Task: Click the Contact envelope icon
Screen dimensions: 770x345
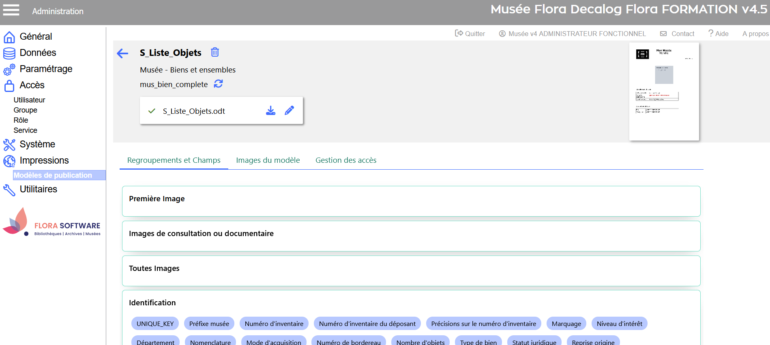Action: [x=663, y=34]
